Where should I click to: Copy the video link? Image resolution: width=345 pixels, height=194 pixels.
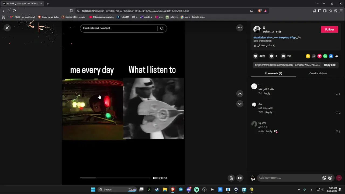(330, 65)
